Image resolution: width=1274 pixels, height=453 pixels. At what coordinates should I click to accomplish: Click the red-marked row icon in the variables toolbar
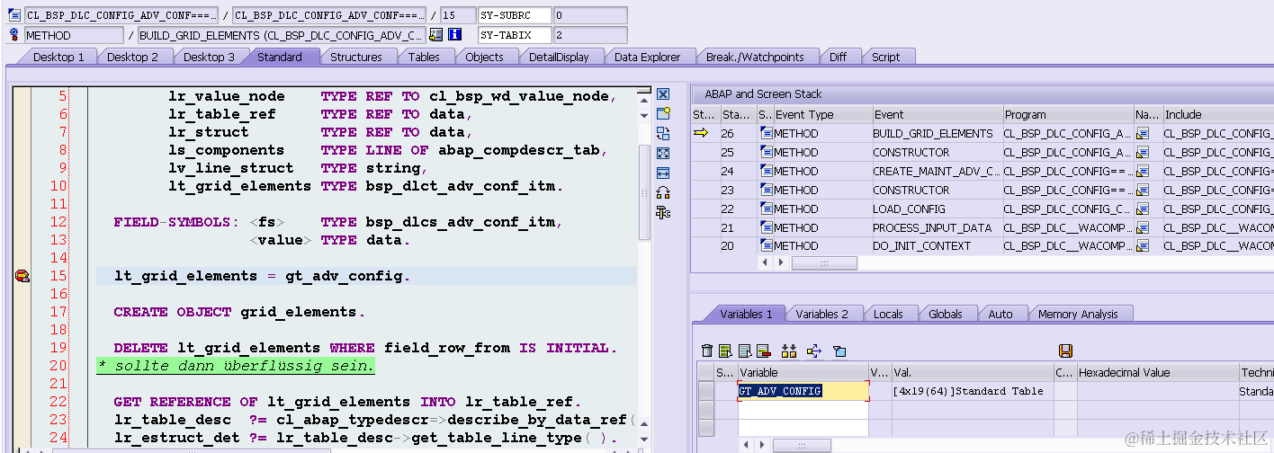(x=763, y=351)
